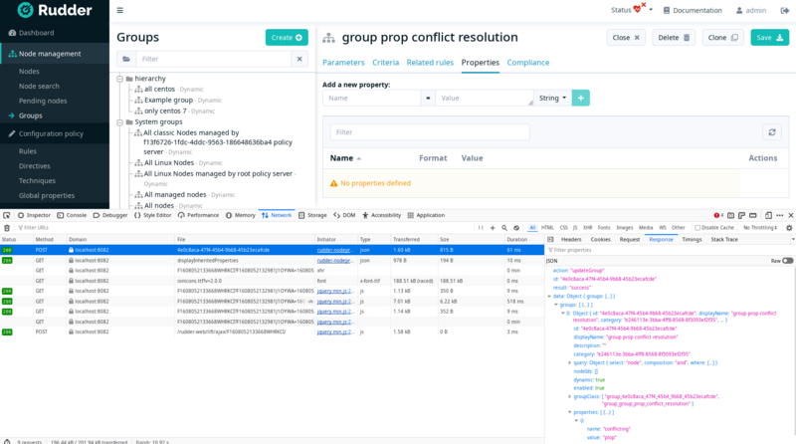
Task: Click the red error count indicator in devtools
Action: coord(718,215)
